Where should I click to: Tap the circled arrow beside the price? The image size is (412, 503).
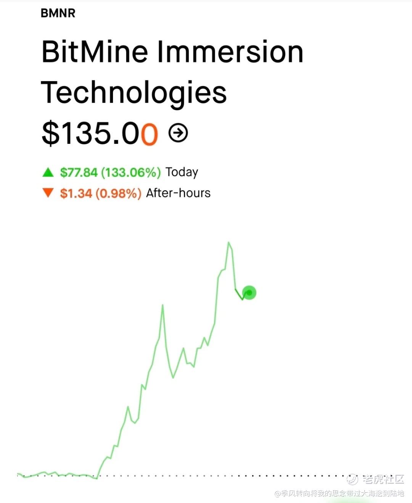coord(178,133)
